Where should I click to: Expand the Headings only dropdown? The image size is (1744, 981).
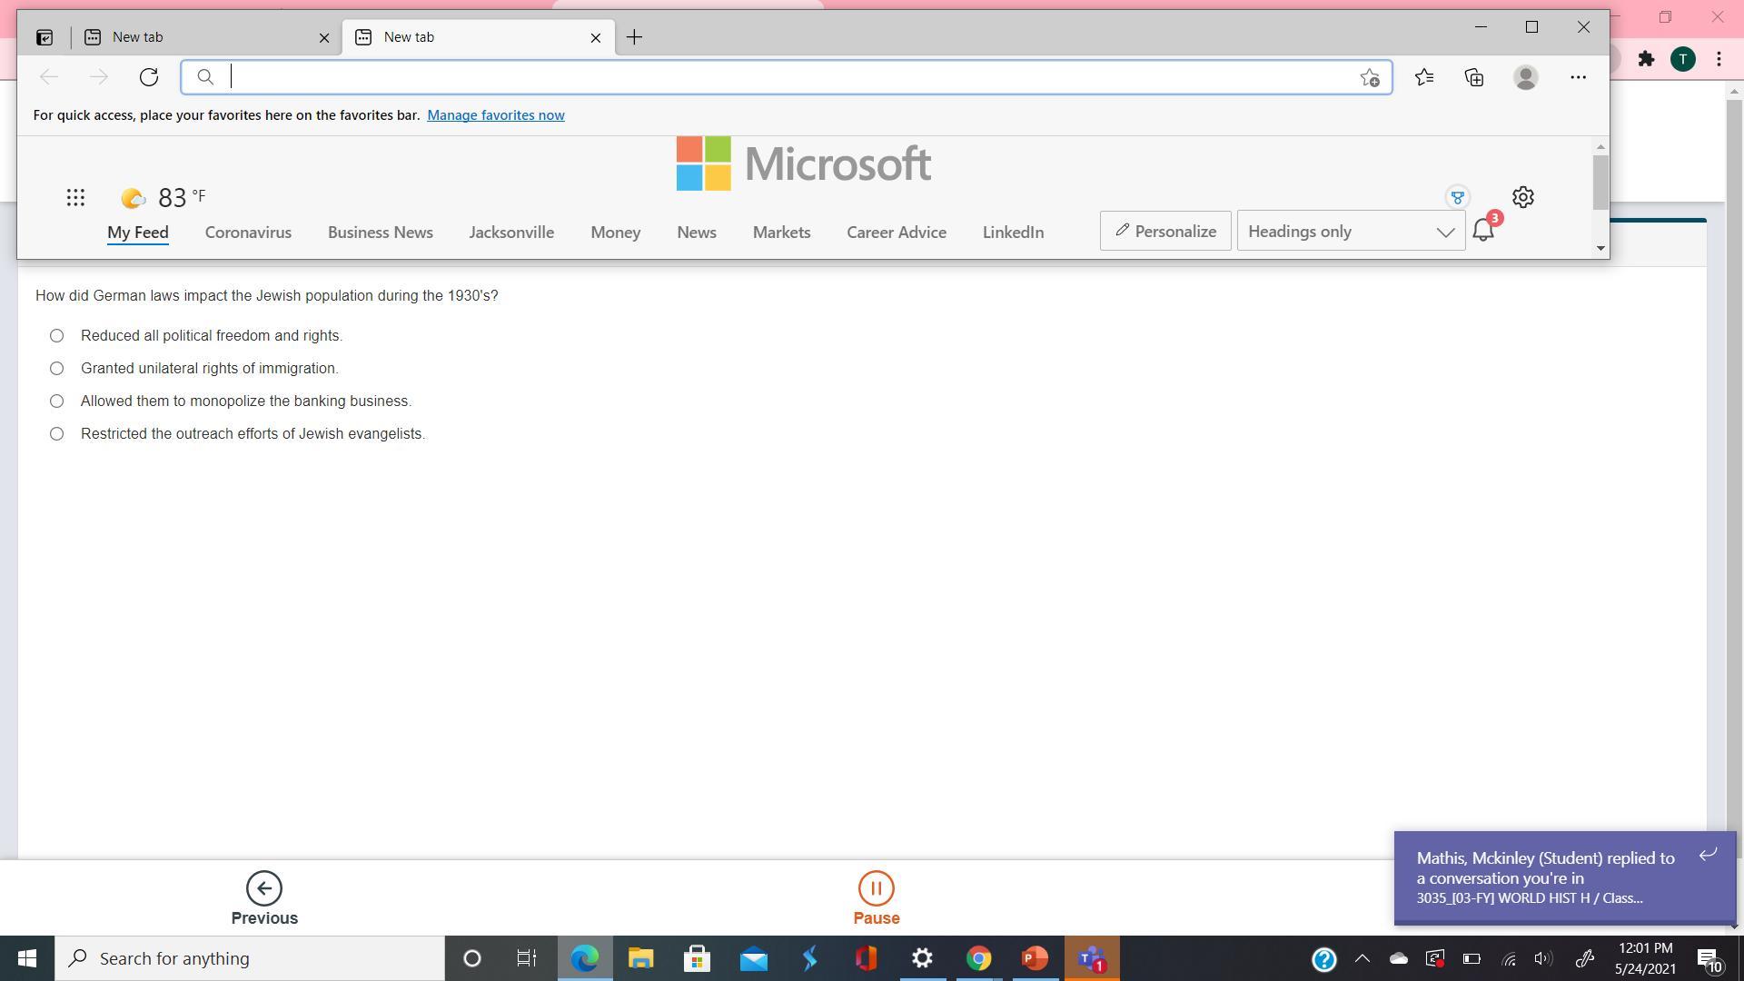[1351, 232]
